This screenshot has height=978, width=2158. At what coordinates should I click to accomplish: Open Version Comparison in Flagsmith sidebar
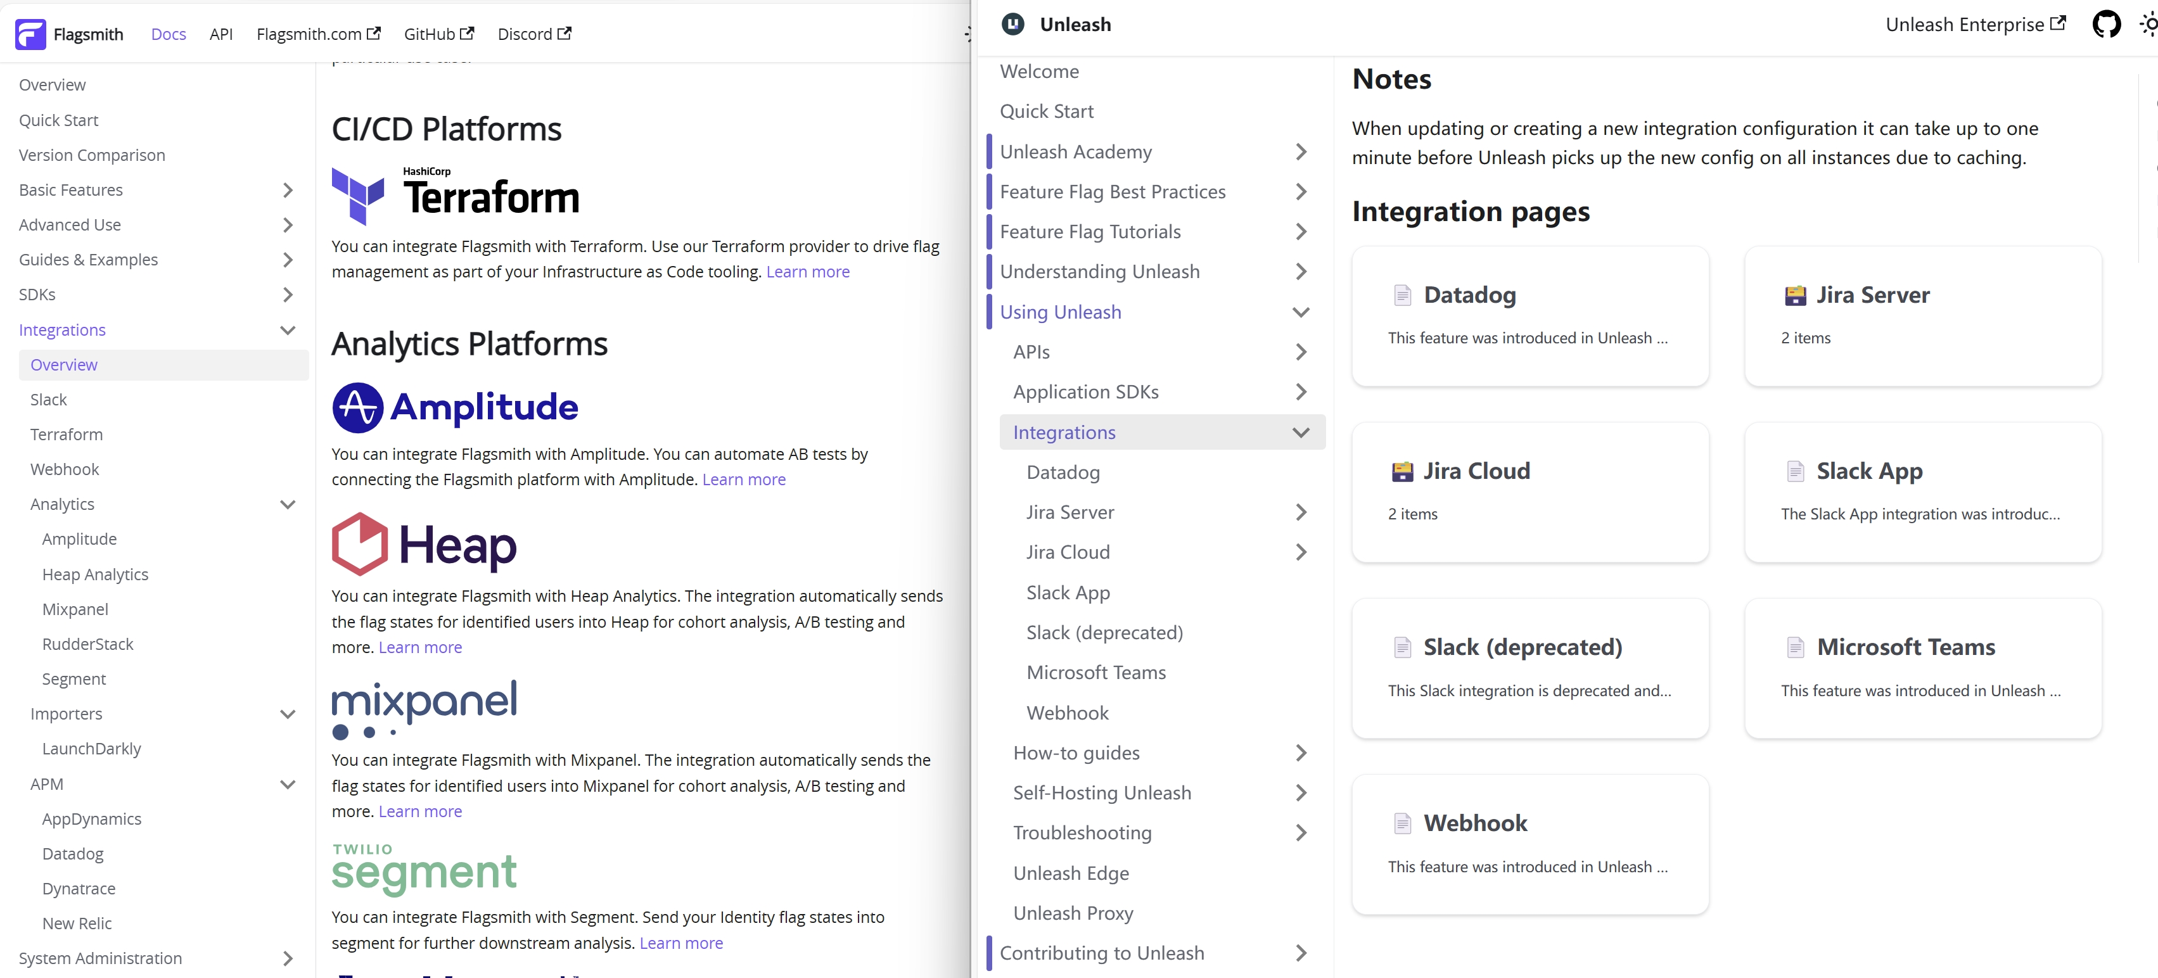tap(91, 155)
